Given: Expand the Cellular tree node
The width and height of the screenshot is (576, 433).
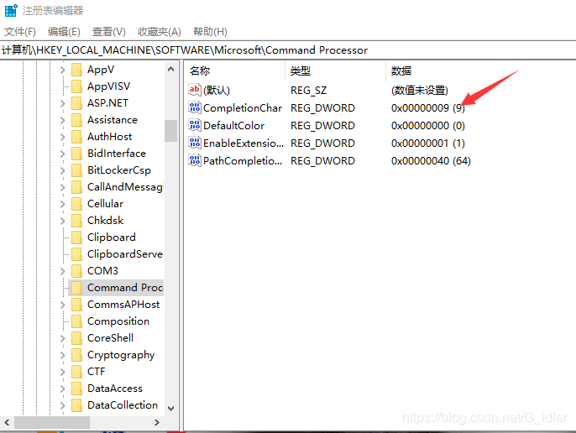Looking at the screenshot, I should [62, 204].
